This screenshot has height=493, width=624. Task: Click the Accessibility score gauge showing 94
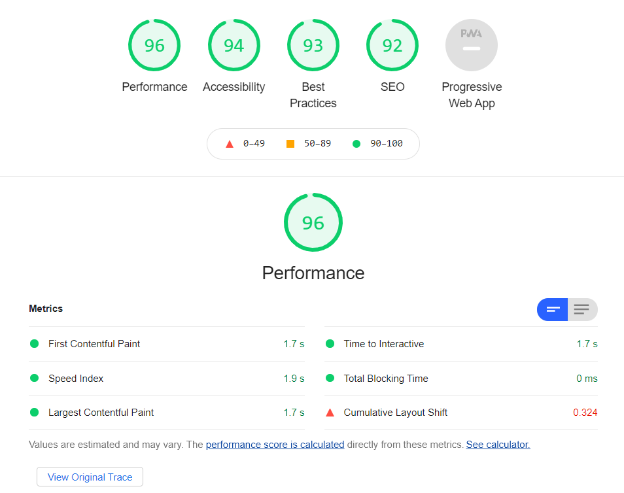tap(234, 46)
